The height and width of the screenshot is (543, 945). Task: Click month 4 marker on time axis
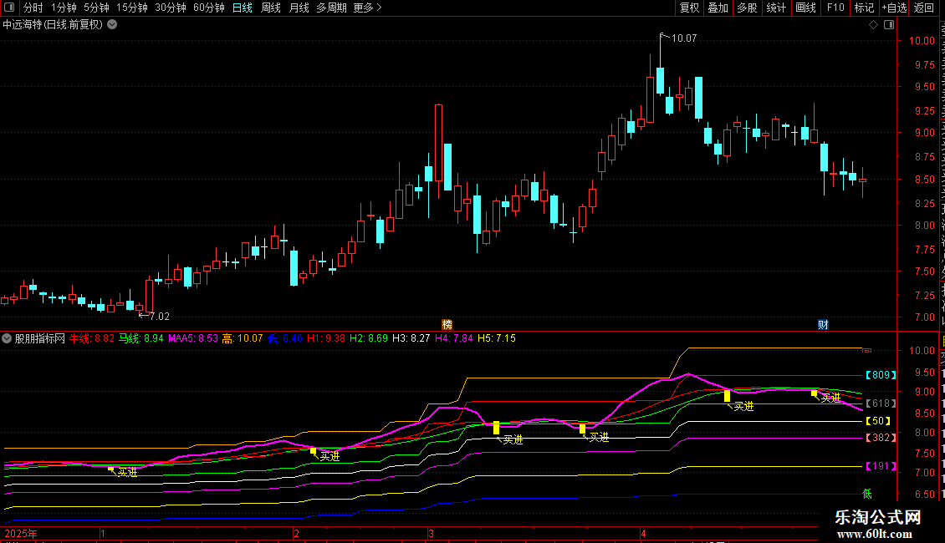tap(643, 533)
